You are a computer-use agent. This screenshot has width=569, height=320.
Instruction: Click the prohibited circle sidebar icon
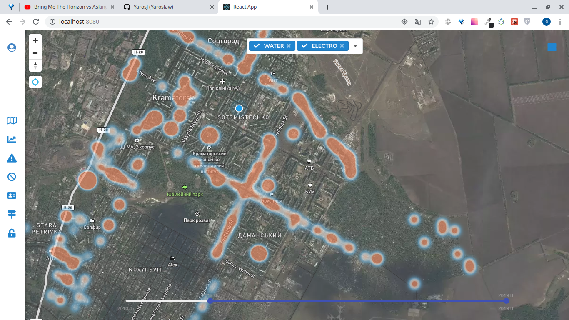(12, 177)
